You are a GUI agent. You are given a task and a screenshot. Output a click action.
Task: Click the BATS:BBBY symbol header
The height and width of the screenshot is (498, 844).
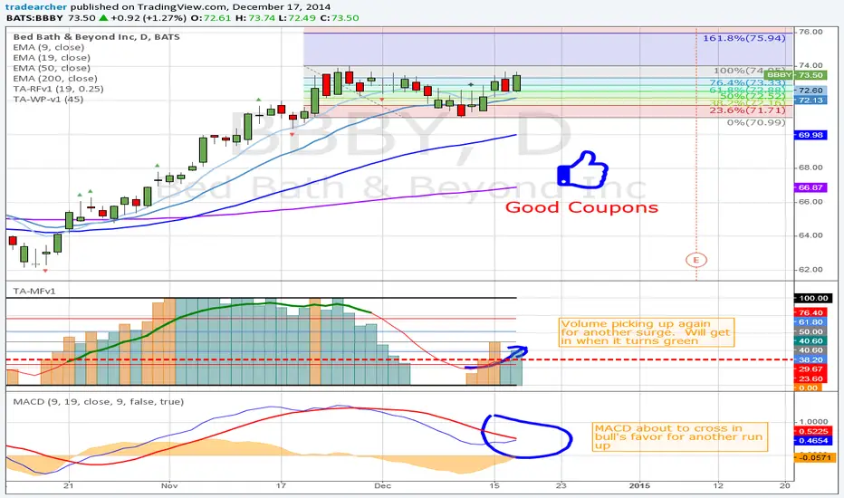[x=34, y=18]
